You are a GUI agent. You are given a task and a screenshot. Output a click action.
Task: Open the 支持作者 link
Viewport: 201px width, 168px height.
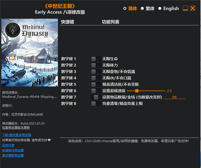8,145
